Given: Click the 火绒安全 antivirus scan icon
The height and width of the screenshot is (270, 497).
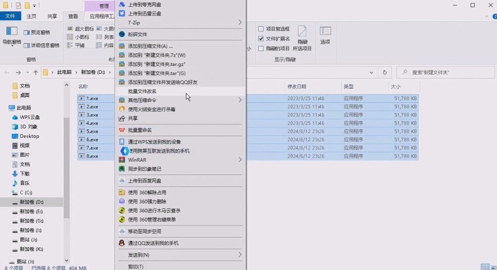Looking at the screenshot, I should 122,109.
